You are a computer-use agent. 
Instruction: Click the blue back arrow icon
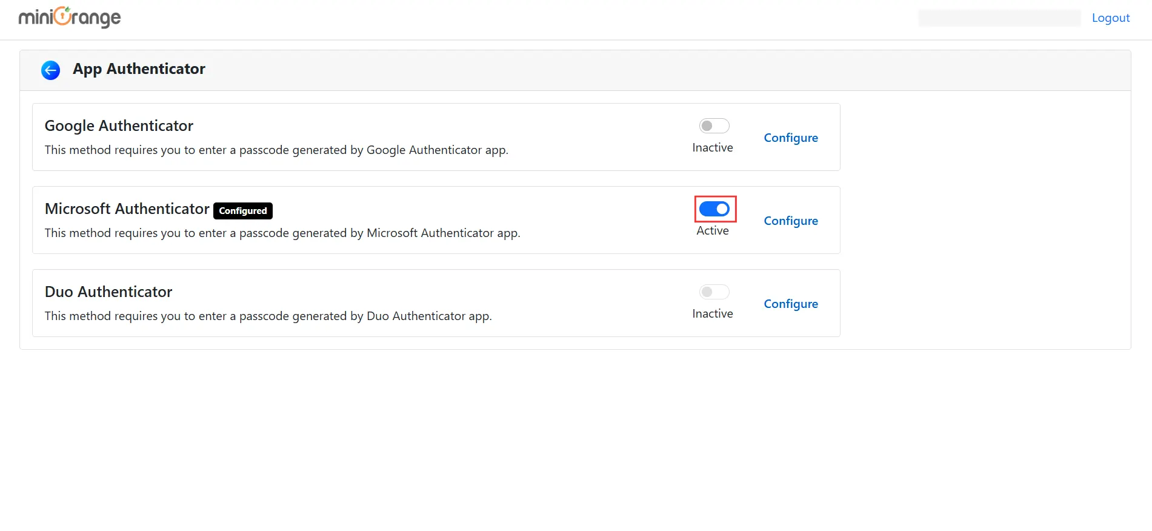pyautogui.click(x=50, y=70)
